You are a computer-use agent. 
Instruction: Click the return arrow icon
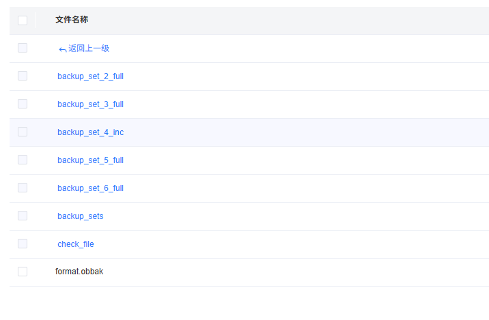(x=62, y=49)
